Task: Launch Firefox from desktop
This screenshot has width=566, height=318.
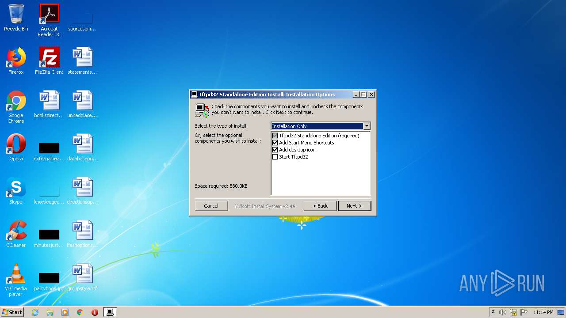Action: pyautogui.click(x=16, y=61)
